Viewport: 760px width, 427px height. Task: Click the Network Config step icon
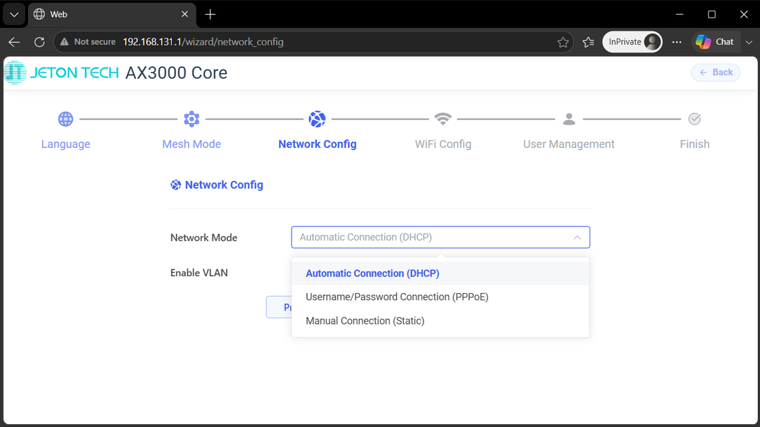coord(317,118)
